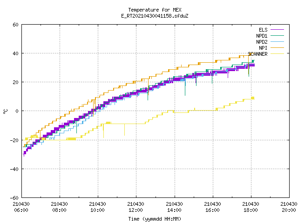Click the SCANNER legend label
Viewport: 298px width, 223px height.
pyautogui.click(x=257, y=54)
